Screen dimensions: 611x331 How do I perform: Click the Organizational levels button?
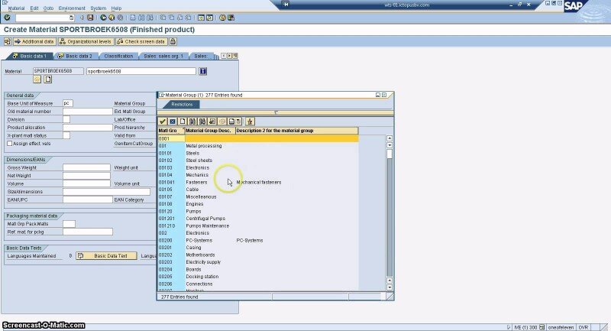point(86,41)
